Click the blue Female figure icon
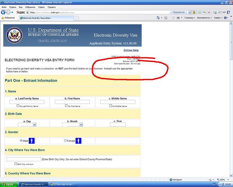Viewport: 233px width, 187px height. point(78,141)
